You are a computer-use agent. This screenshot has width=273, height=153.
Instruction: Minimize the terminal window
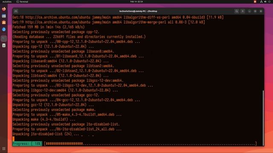click(x=250, y=11)
